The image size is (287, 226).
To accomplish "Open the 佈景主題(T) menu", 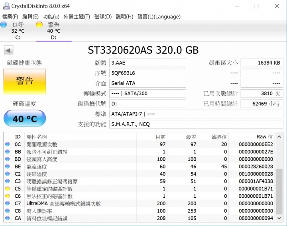I will 77,17.
